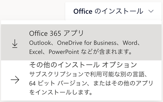The height and width of the screenshot is (102, 163).
Task: Open the Office のインストール dropdown button
Action: coord(113,11)
